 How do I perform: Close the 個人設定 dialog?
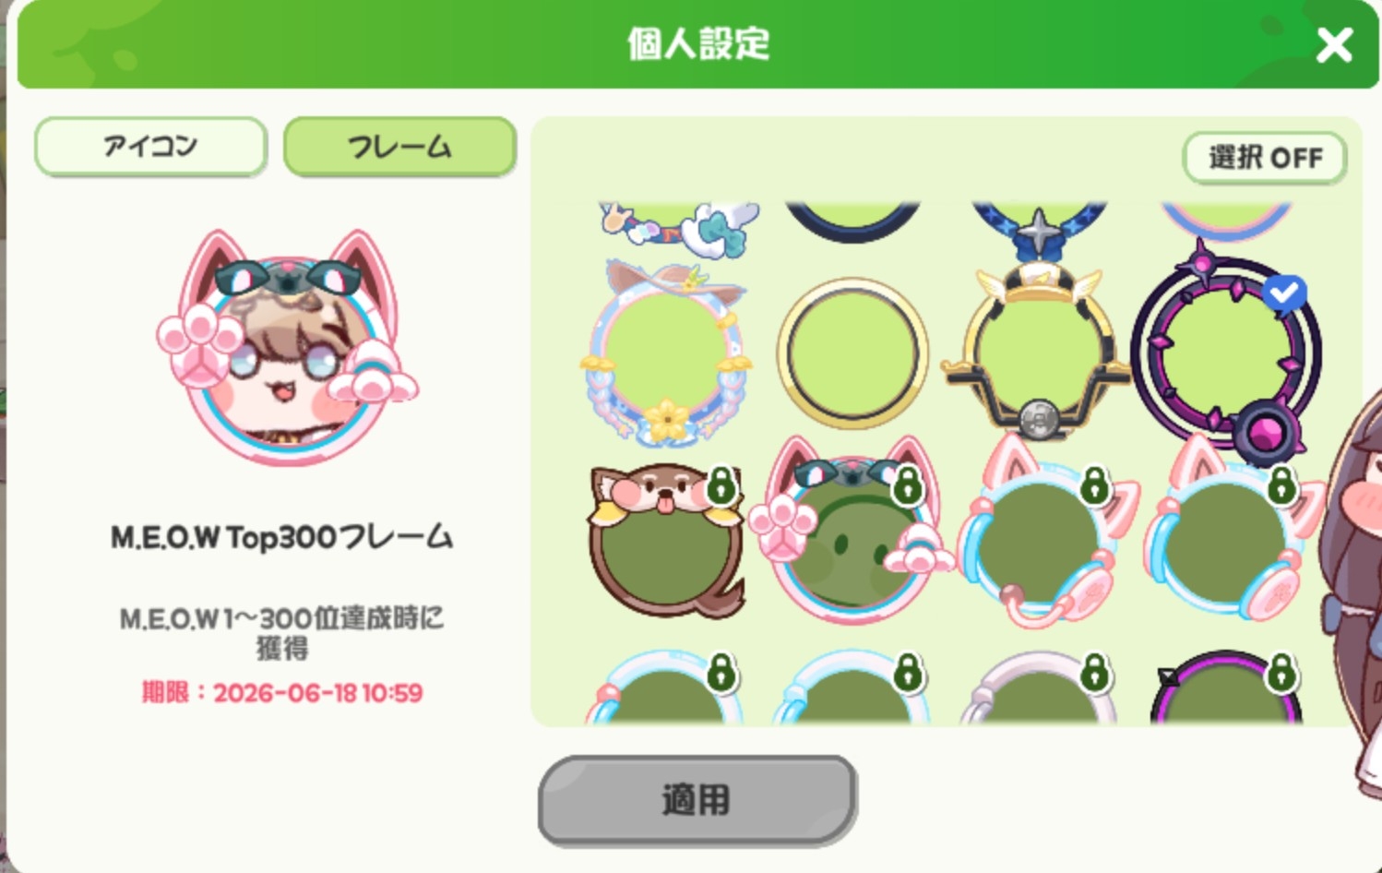click(1334, 44)
